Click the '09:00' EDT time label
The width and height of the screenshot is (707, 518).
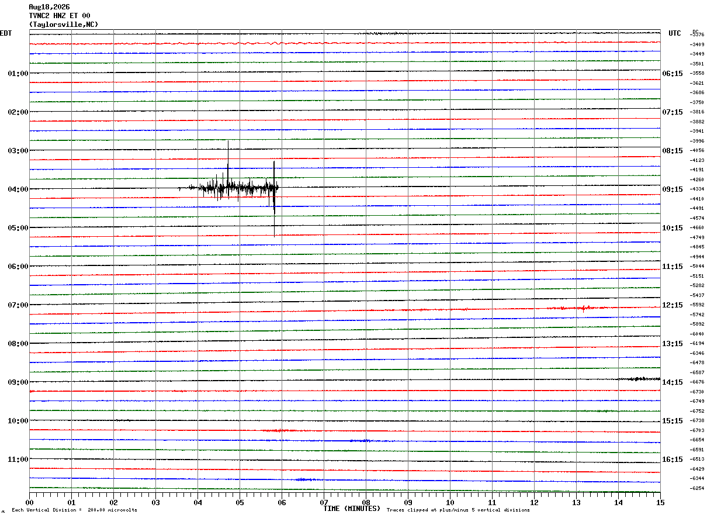click(18, 382)
